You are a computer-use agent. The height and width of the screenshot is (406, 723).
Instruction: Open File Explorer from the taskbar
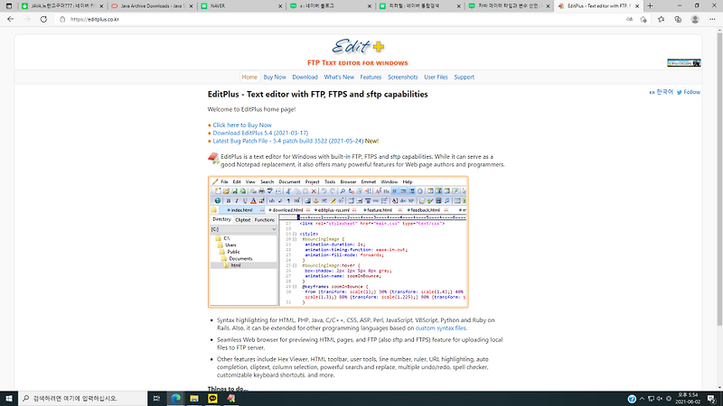pyautogui.click(x=194, y=399)
